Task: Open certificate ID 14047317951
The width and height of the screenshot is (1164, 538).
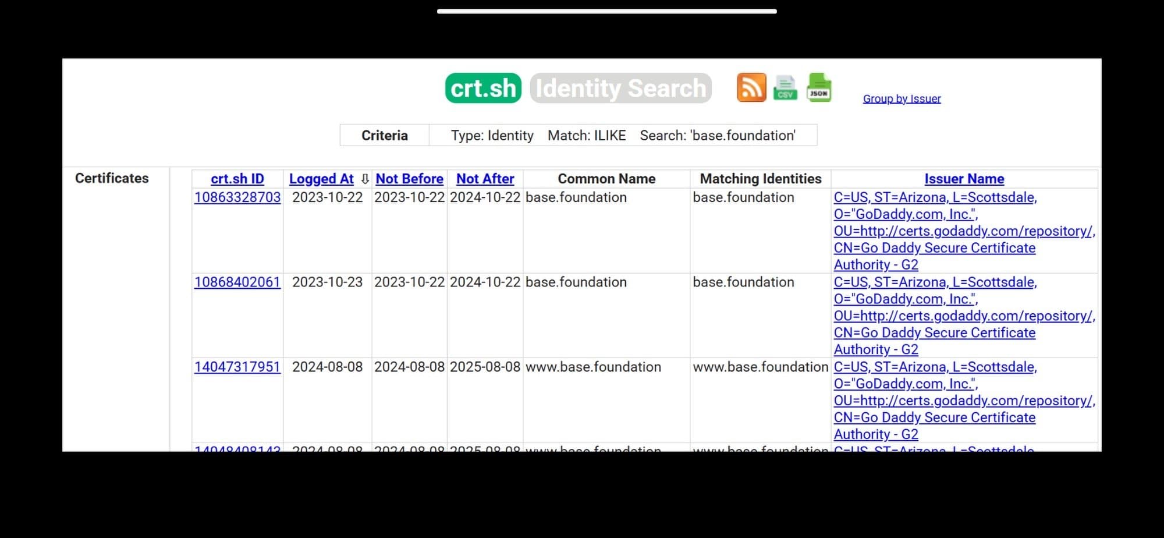Action: 237,367
